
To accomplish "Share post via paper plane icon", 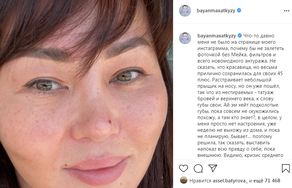I will [213, 168].
